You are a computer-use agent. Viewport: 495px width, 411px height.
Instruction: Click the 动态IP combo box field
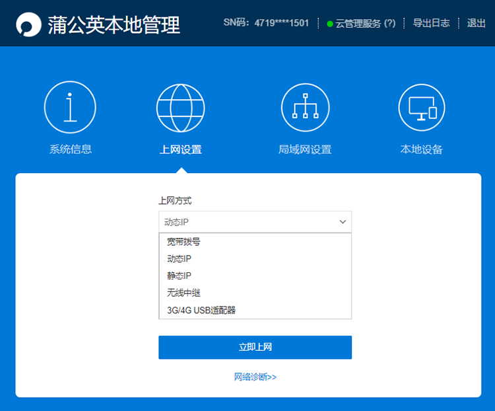[x=255, y=222]
